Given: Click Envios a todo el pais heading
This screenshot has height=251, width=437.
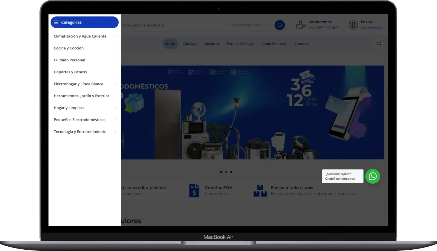Looking at the screenshot, I should (292, 188).
